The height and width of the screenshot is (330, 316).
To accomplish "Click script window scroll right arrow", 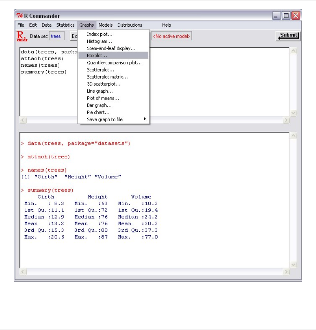I will click(x=286, y=120).
